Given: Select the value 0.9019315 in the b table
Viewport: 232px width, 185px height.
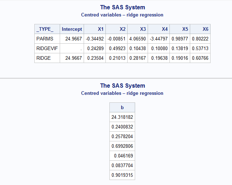Looking at the screenshot, I should (x=122, y=175).
